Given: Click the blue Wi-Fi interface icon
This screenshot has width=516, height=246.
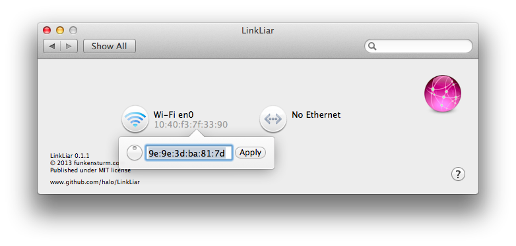Looking at the screenshot, I should tap(135, 119).
